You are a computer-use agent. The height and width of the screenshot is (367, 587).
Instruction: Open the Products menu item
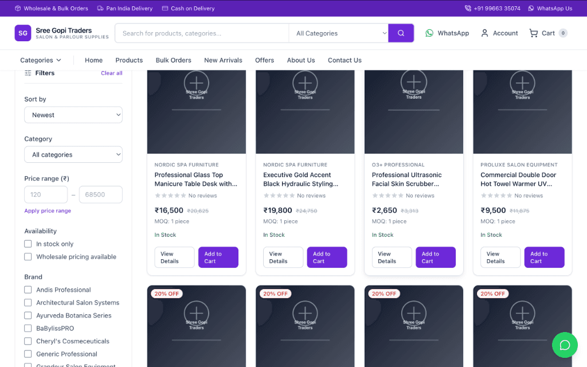129,60
